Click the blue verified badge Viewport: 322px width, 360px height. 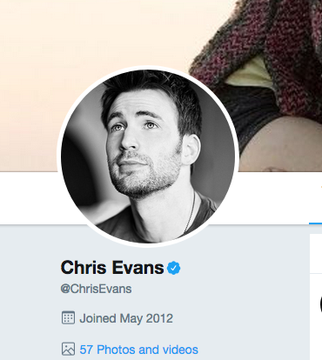pyautogui.click(x=173, y=268)
